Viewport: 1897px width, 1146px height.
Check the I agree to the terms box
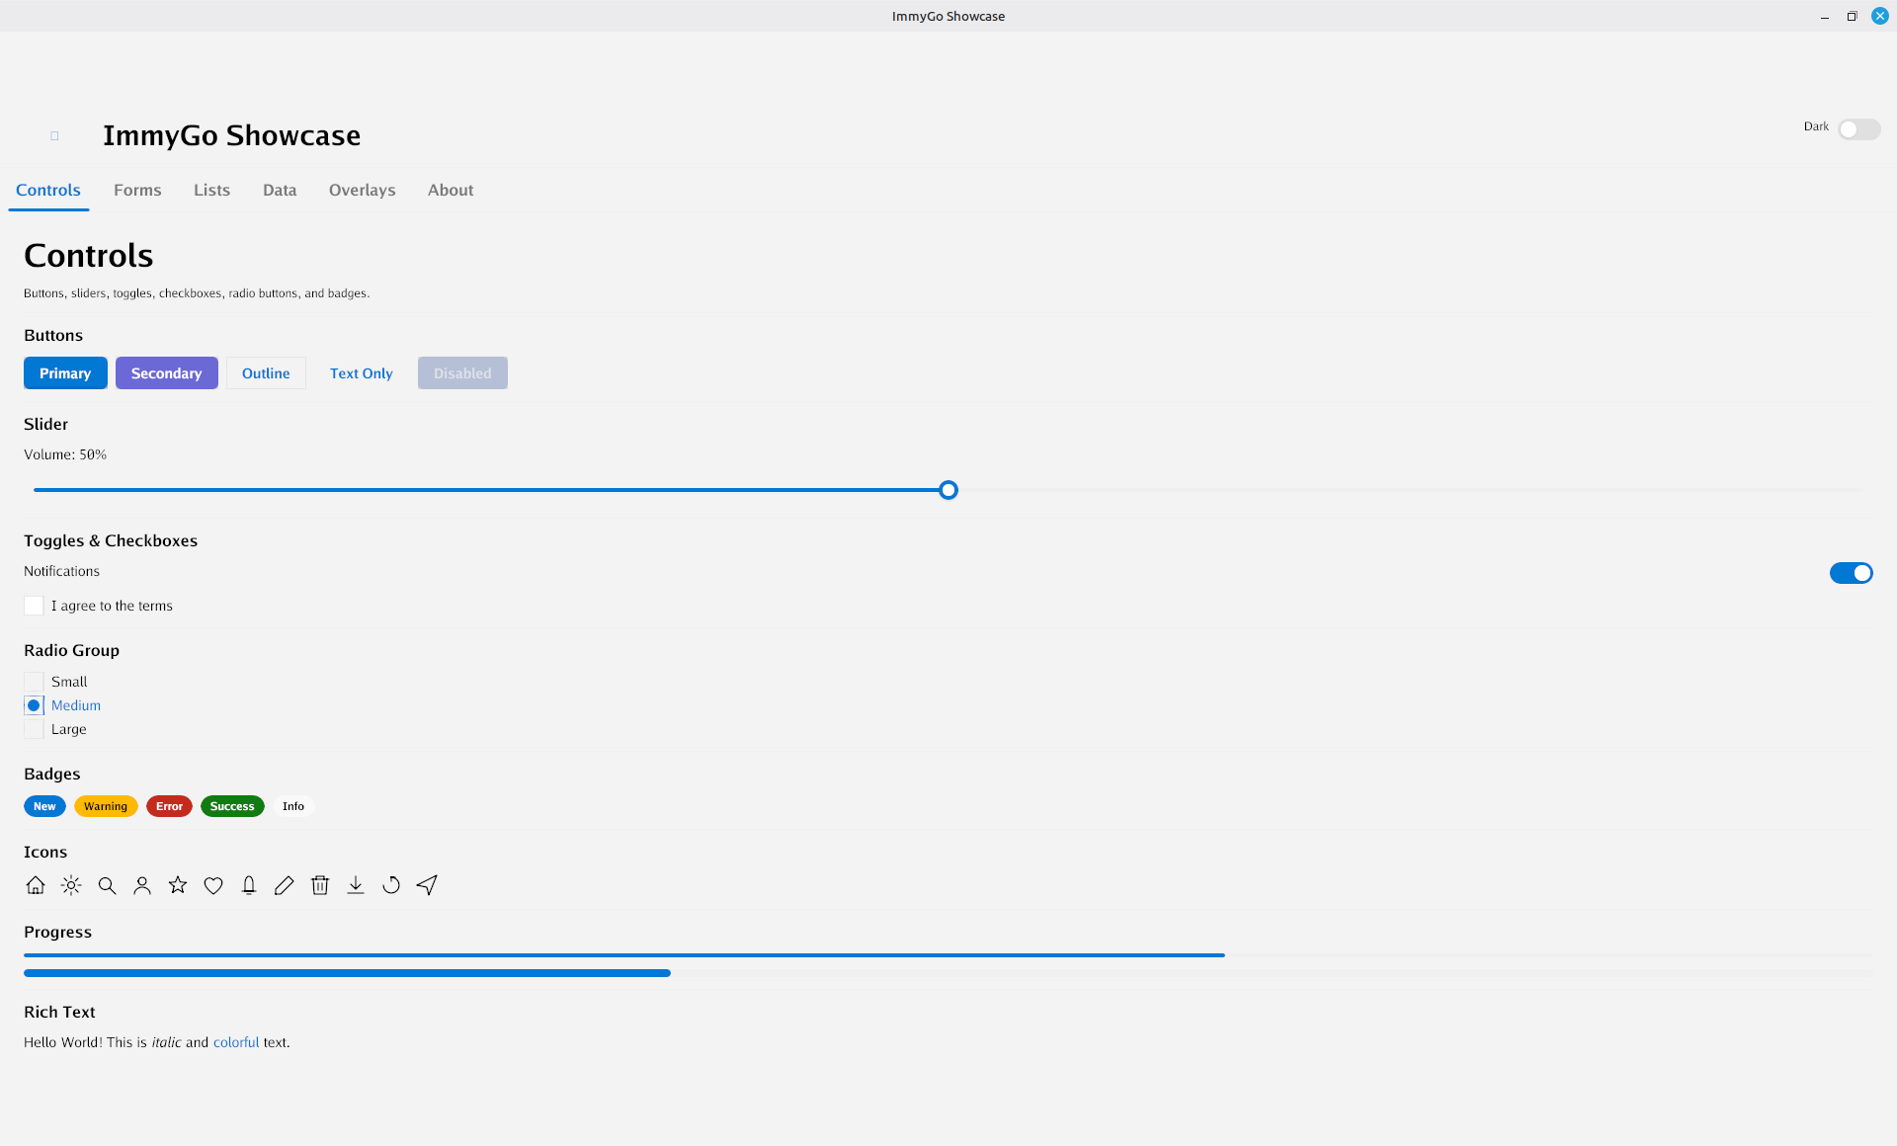click(x=34, y=606)
